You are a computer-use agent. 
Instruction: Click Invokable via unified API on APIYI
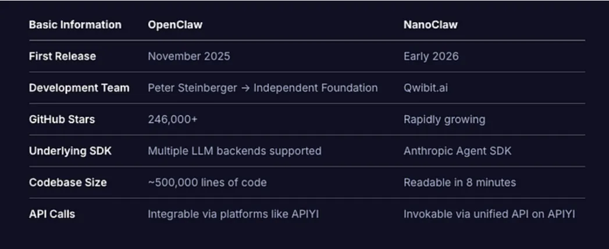pos(489,214)
